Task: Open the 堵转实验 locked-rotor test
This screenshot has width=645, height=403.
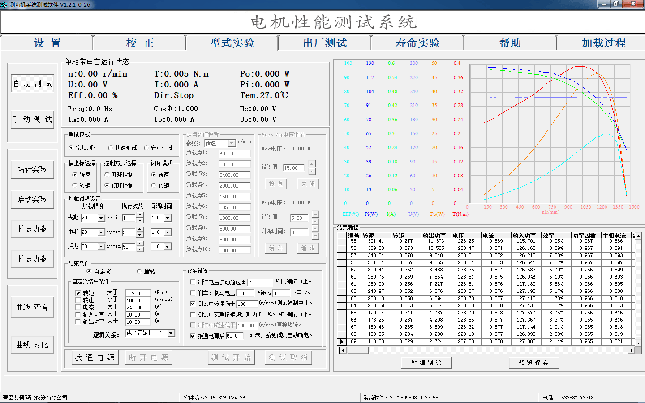Action: click(x=31, y=169)
